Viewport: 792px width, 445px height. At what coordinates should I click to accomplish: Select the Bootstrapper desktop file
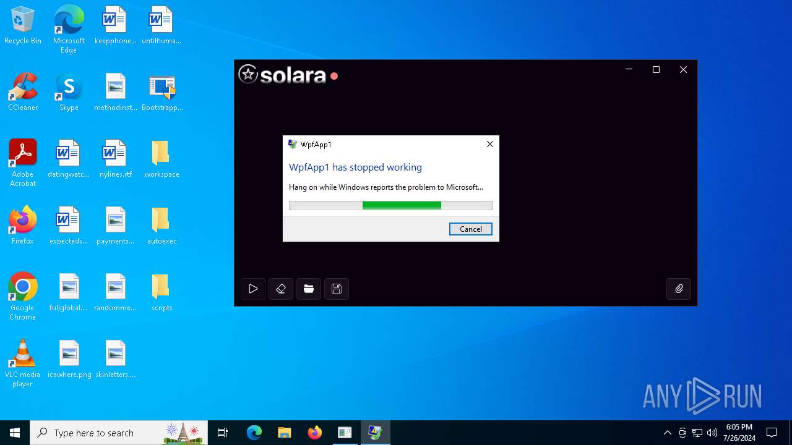click(x=162, y=93)
